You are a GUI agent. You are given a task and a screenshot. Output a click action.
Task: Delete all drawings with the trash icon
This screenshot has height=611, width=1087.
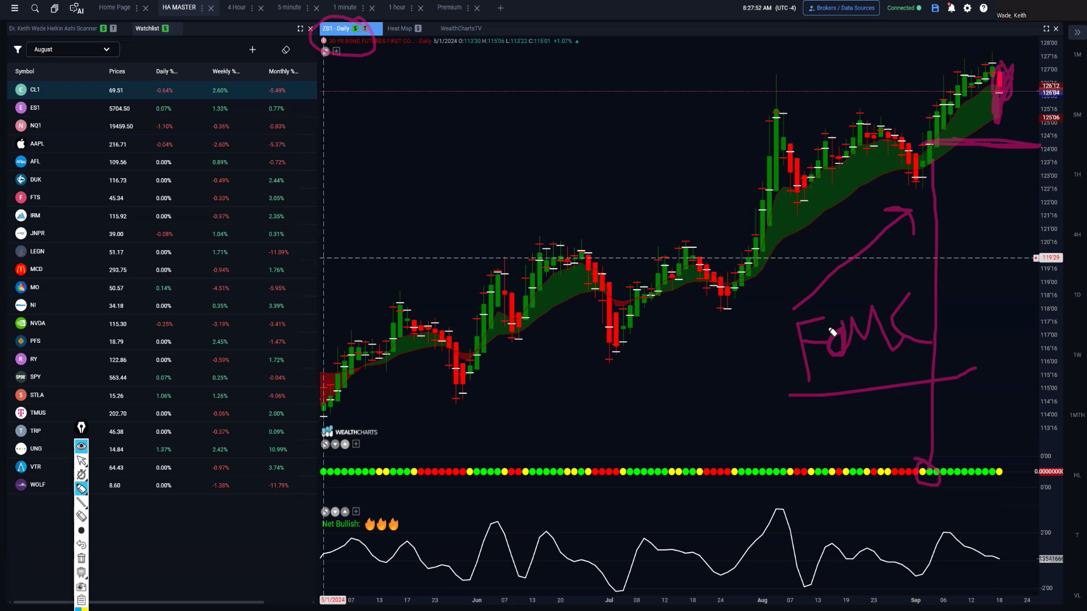[82, 558]
